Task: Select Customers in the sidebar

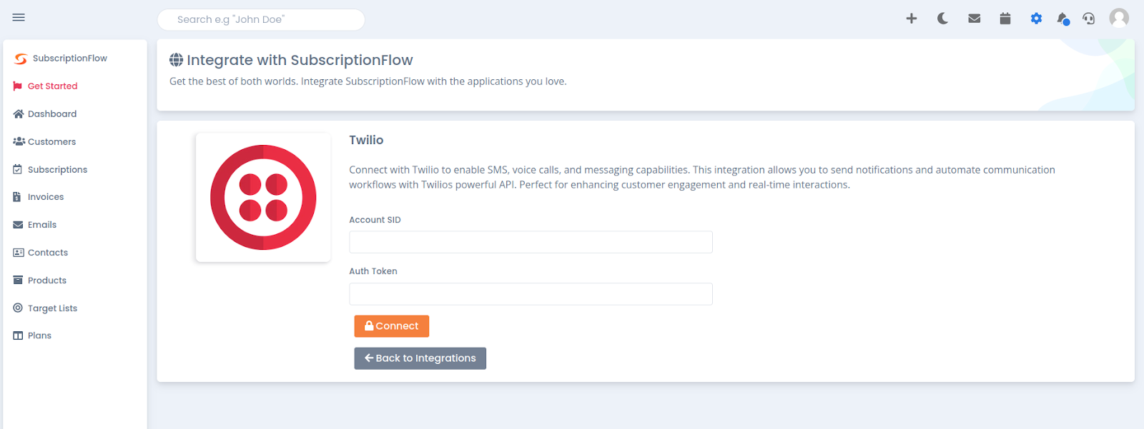Action: click(x=44, y=142)
